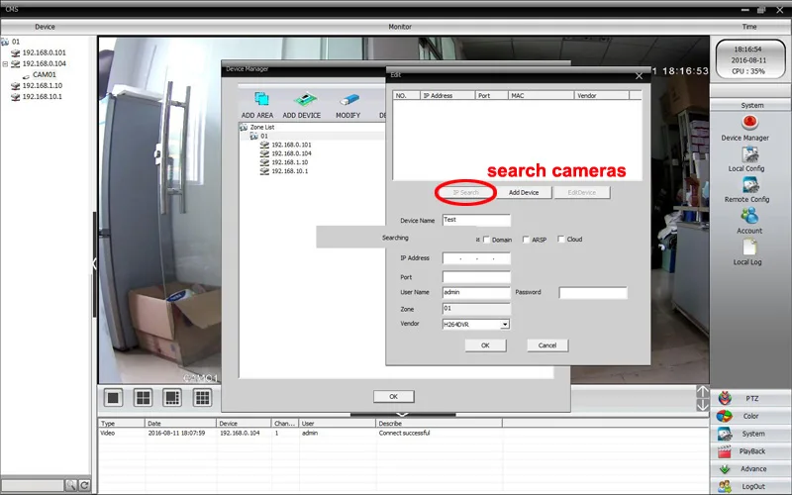
Task: Switch to the PlayBack tab
Action: point(751,451)
